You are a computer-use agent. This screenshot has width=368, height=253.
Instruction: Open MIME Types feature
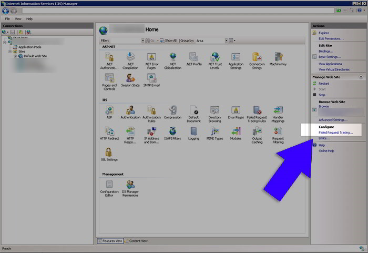coord(214,133)
